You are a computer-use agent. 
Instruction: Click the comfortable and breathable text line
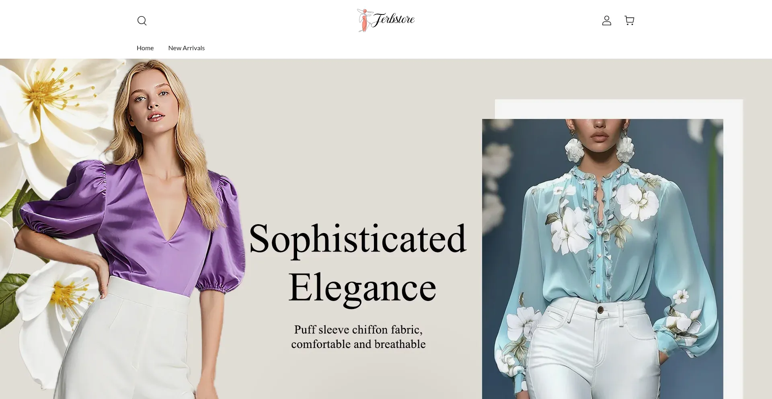click(x=358, y=344)
